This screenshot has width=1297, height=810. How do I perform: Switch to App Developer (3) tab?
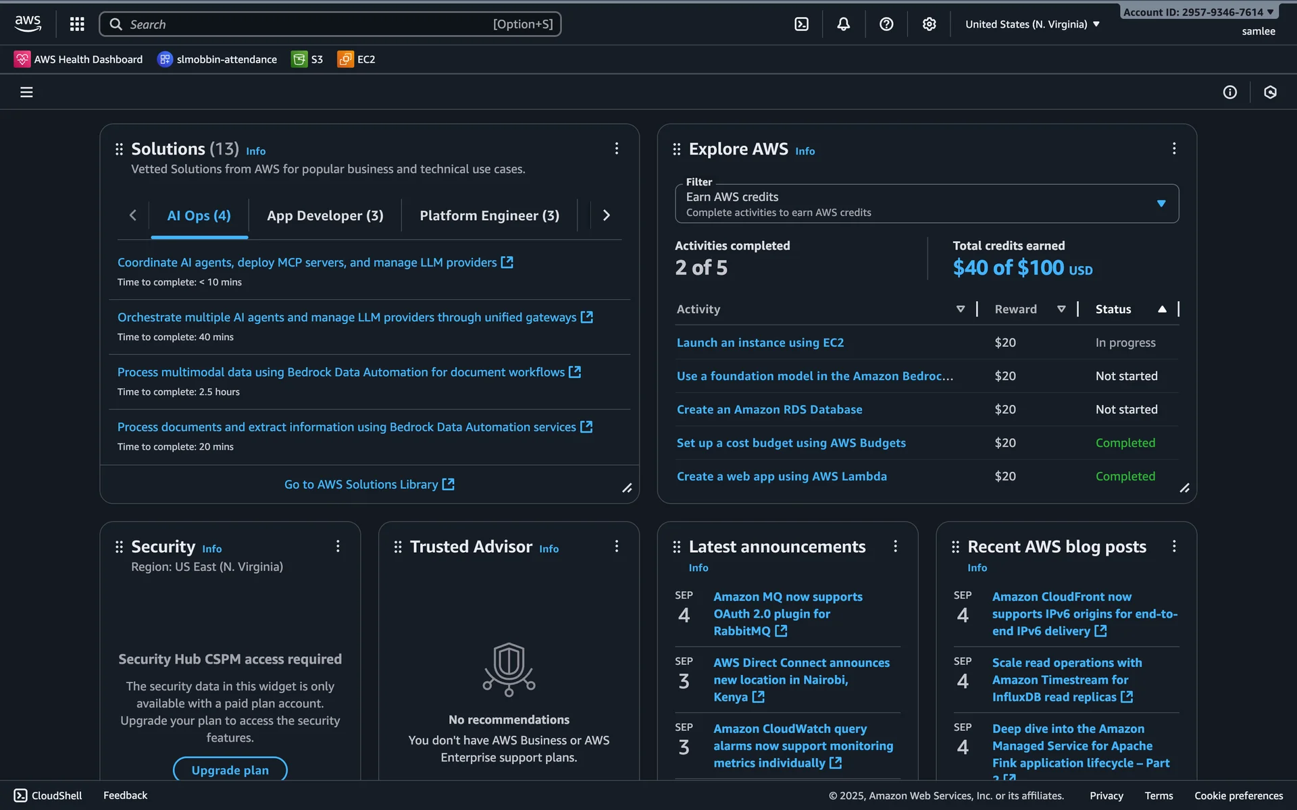tap(325, 215)
